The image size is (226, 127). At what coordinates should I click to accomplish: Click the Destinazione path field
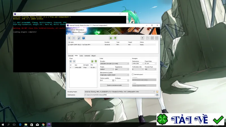coord(119,95)
